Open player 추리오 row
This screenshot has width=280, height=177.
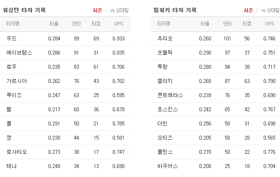tap(215, 39)
